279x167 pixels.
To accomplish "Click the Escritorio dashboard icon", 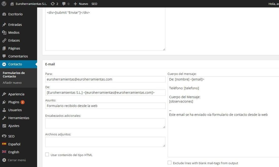I will tap(4, 14).
